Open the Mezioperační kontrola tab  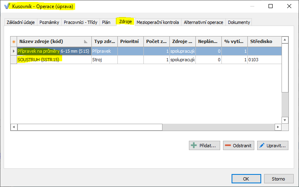[x=158, y=22]
